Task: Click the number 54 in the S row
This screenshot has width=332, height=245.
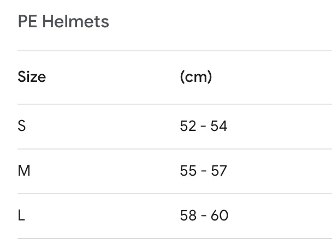Action: coord(219,126)
